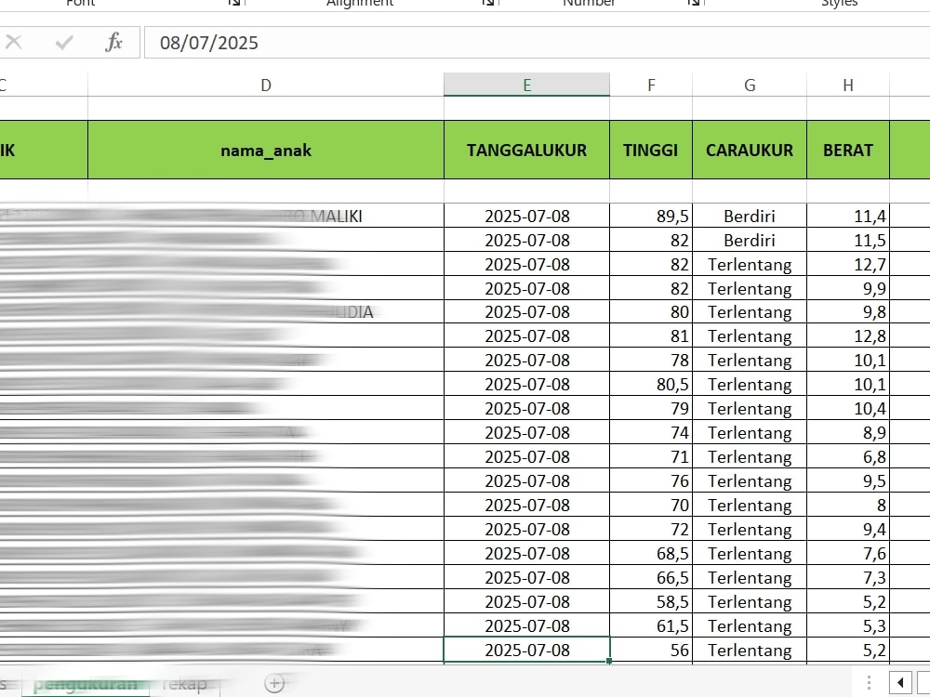930x697 pixels.
Task: Click date cell in the MALIKI row
Action: coord(526,216)
